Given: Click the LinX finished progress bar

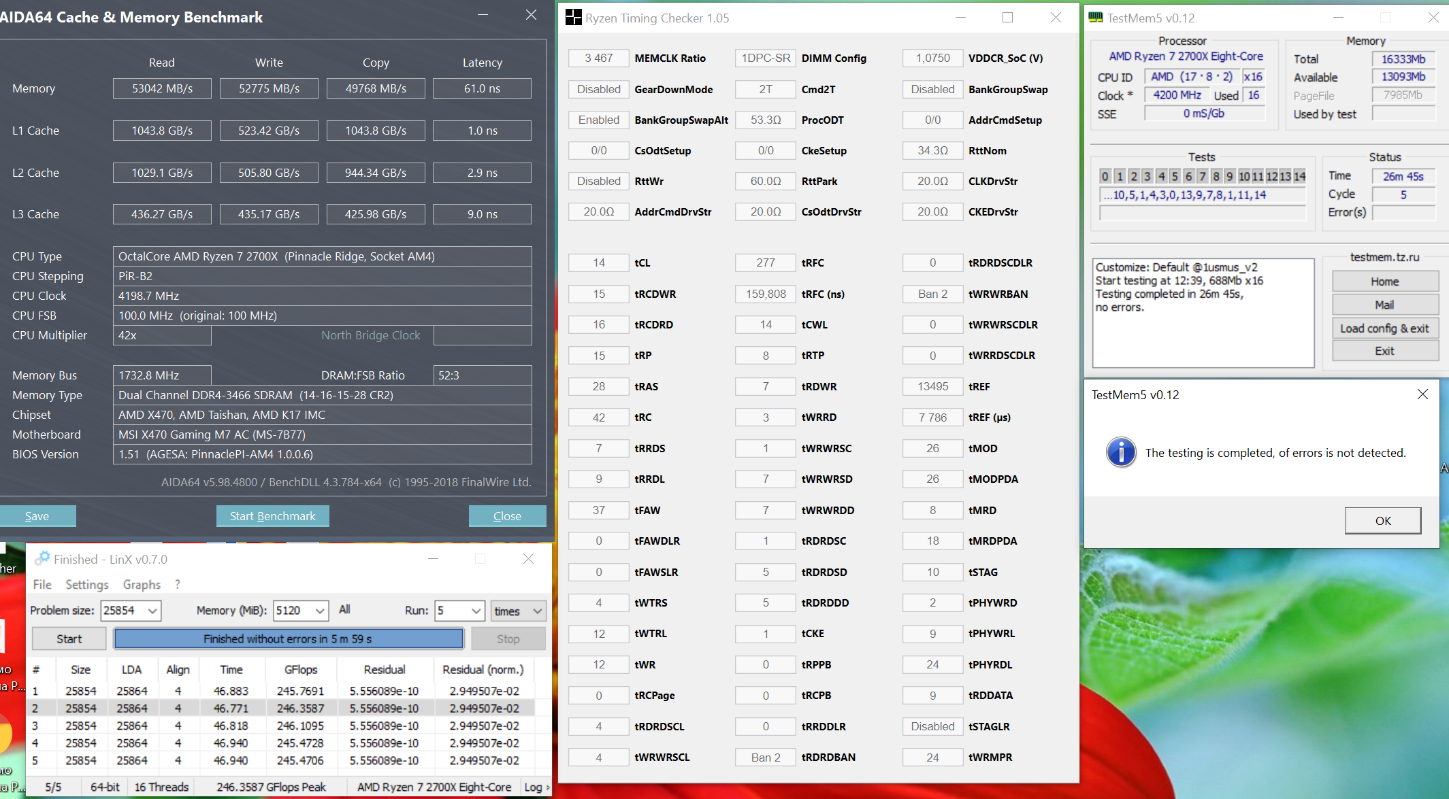Looking at the screenshot, I should point(289,639).
